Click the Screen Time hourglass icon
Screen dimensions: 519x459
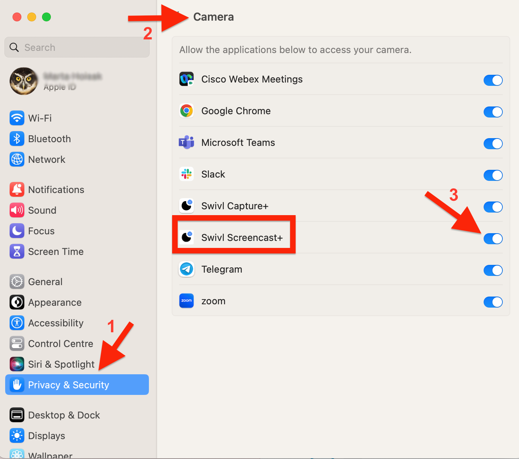(x=17, y=252)
